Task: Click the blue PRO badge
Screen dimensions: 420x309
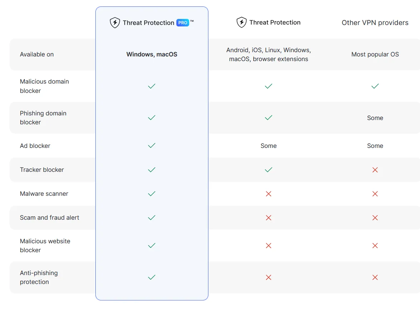Action: (183, 23)
